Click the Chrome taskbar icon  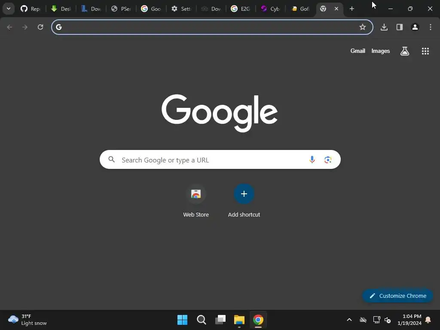(x=258, y=320)
